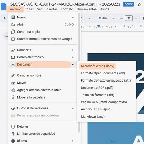Click the .DOCX format badge
The height and width of the screenshot is (144, 144).
pos(128,4)
